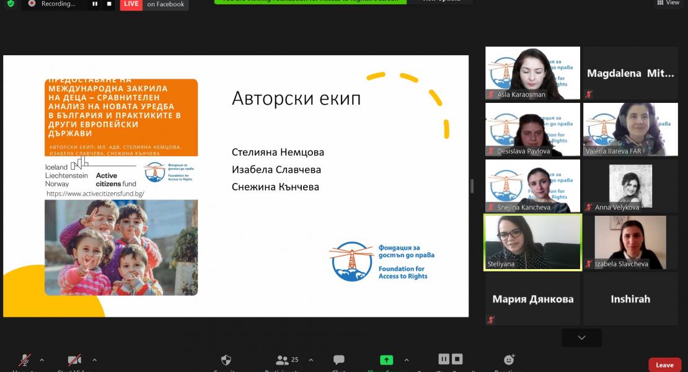This screenshot has width=688, height=372.
Task: Click the green encryption shield icon
Action: [11, 4]
